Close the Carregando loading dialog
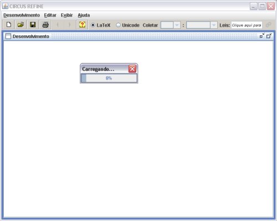Image resolution: width=277 pixels, height=221 pixels. [x=132, y=69]
